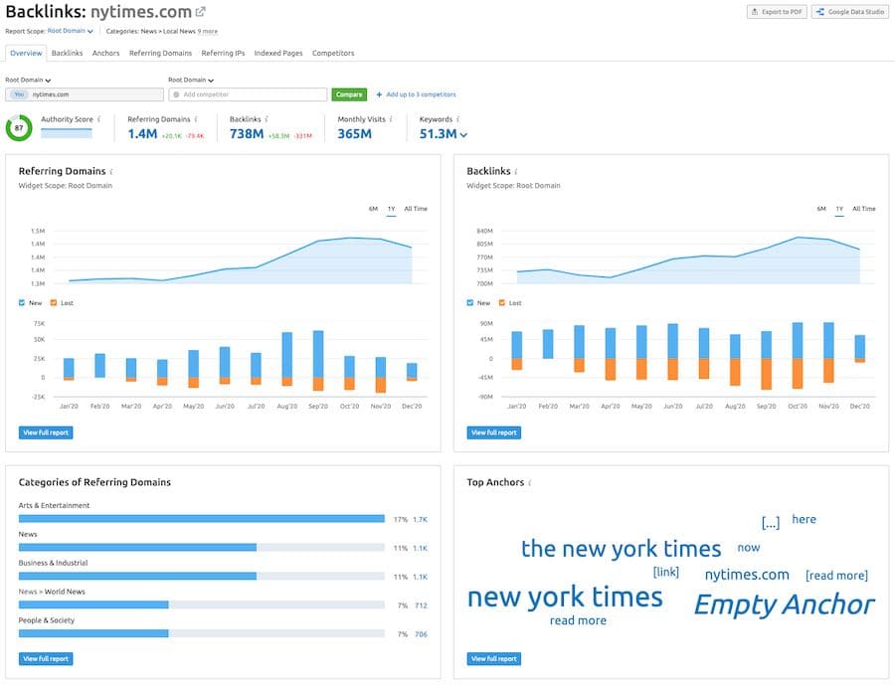
Task: Switch to Competitors tab
Action: [333, 53]
